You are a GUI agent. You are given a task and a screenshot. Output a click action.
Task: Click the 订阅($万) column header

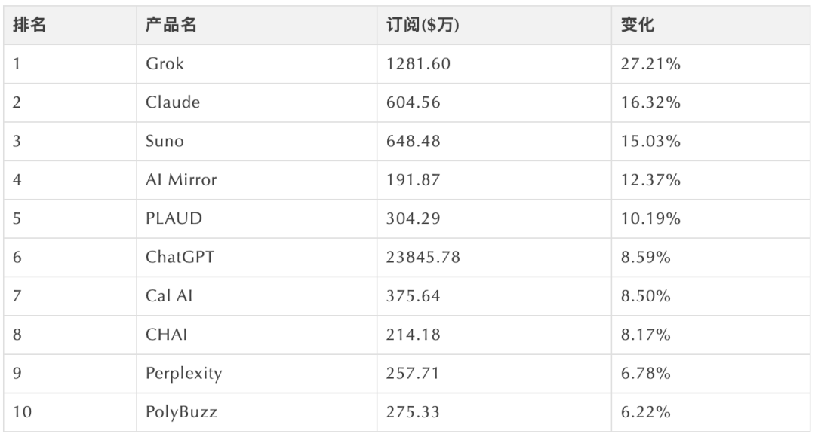pyautogui.click(x=423, y=25)
